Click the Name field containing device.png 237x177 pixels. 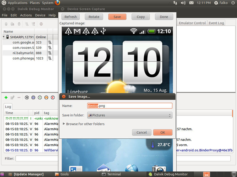(130, 106)
